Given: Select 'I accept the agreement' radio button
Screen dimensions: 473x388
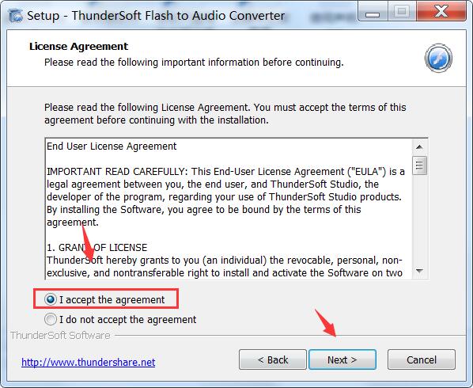Looking at the screenshot, I should click(x=51, y=299).
